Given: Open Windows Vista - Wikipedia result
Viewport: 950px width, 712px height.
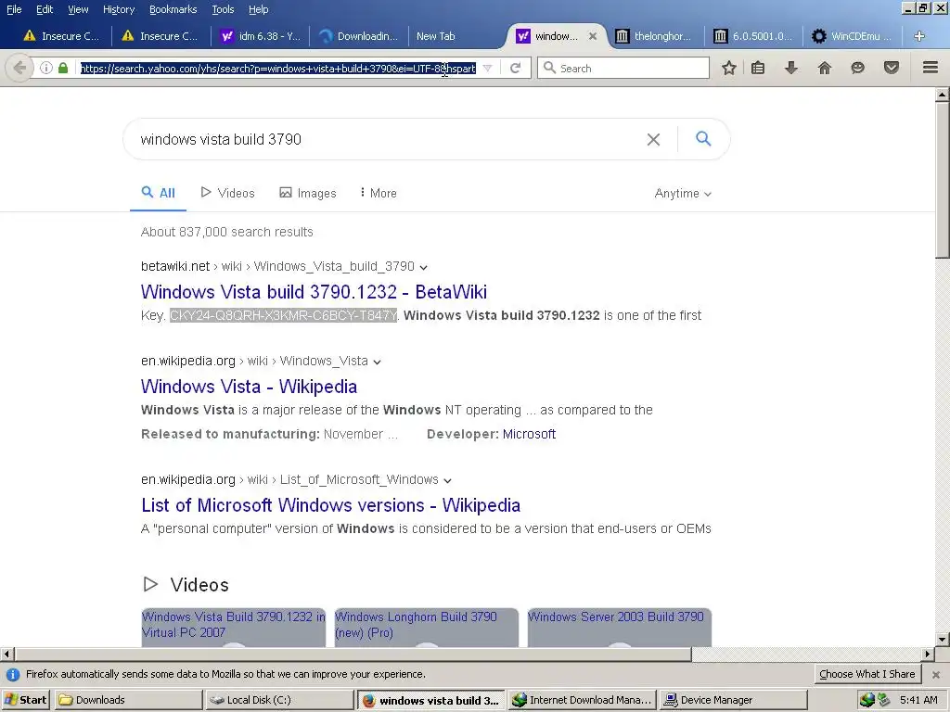Looking at the screenshot, I should tap(249, 387).
